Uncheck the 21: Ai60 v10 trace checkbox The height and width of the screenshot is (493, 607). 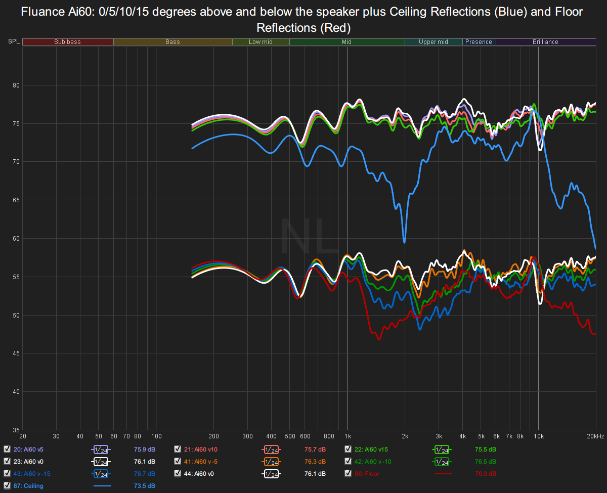pyautogui.click(x=178, y=449)
